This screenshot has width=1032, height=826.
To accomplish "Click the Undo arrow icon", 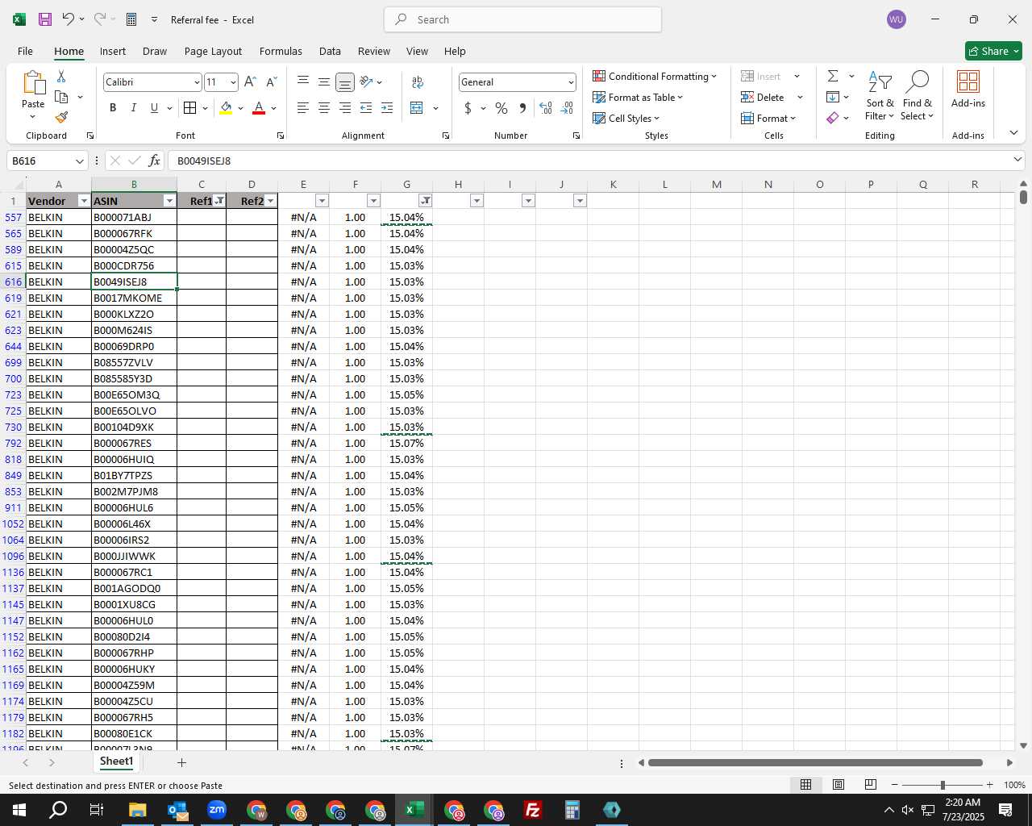I will pyautogui.click(x=69, y=19).
